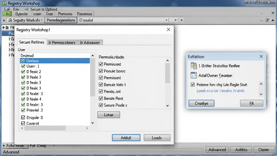Image resolution: width=277 pixels, height=156 pixels.
Task: Click the Addcil button
Action: coord(126,138)
